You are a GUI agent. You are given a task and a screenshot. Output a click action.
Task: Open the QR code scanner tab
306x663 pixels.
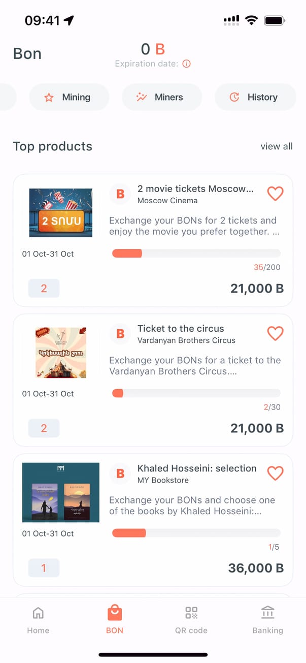(191, 620)
